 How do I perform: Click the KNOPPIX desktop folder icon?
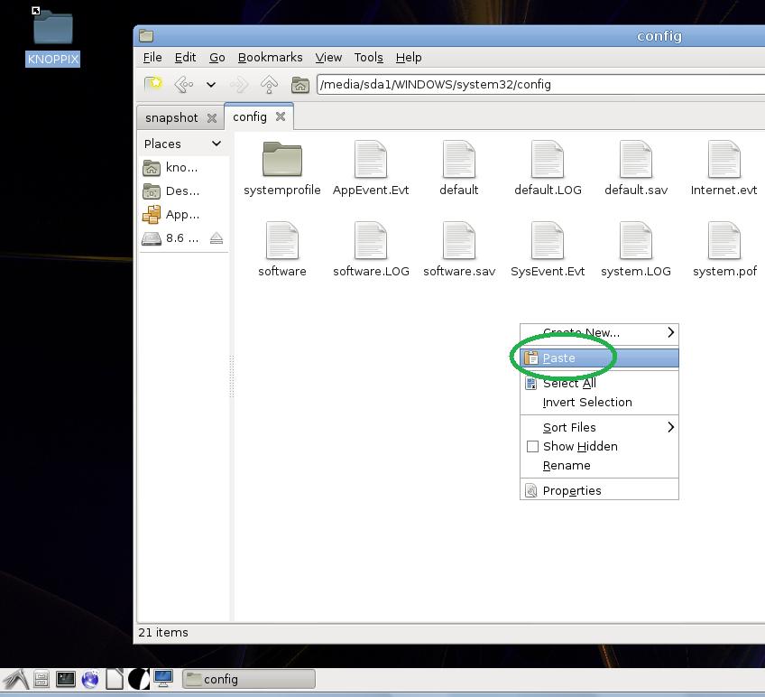pos(52,27)
